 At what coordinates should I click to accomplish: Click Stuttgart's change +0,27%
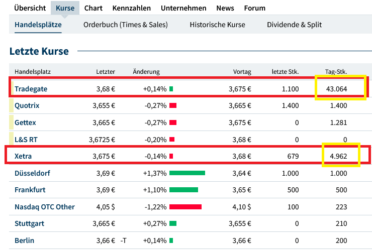(155, 223)
